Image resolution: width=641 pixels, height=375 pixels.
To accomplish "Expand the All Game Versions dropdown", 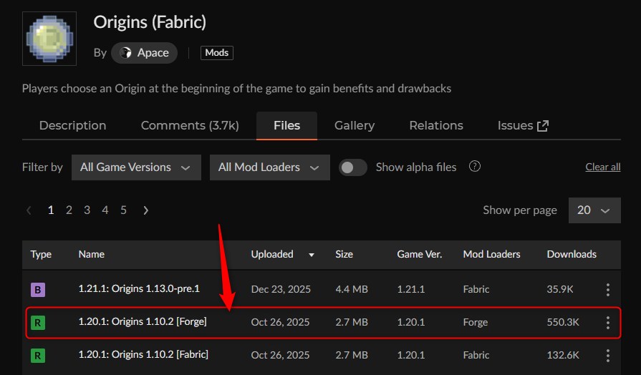I will (x=136, y=167).
